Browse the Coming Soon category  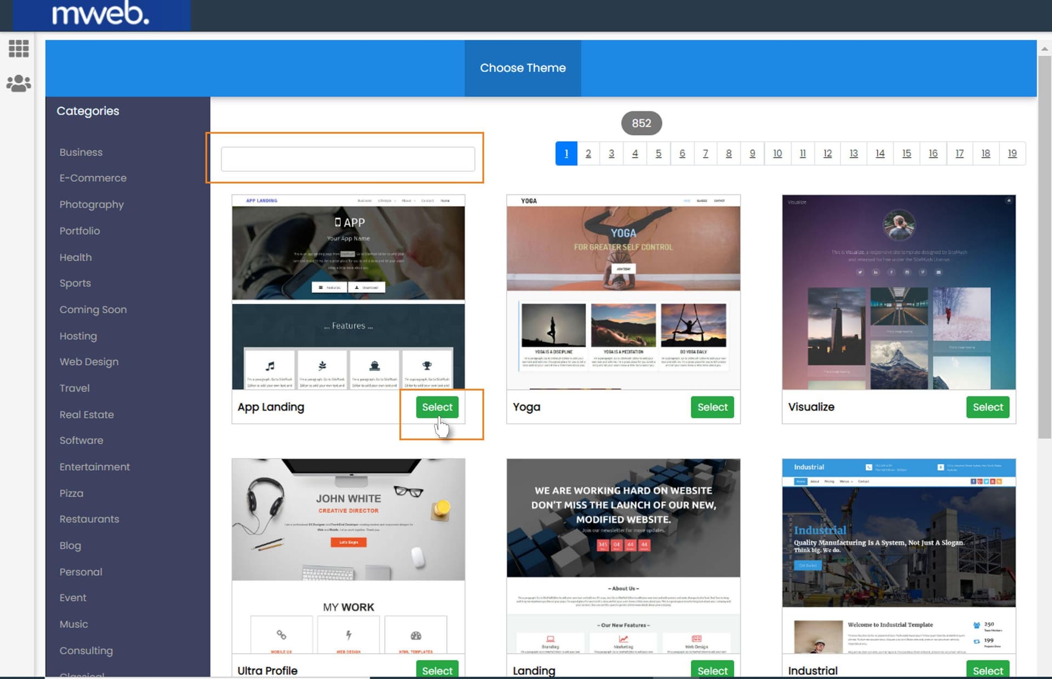[93, 309]
